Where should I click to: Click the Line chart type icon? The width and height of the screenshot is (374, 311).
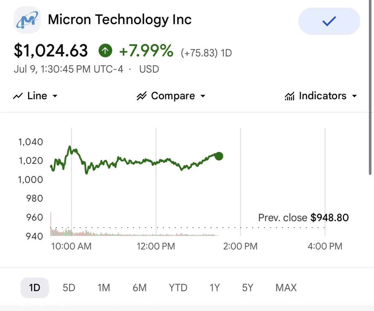click(x=18, y=96)
